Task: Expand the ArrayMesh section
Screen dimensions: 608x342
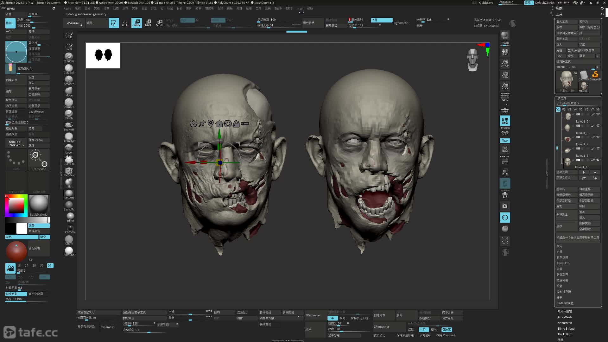Action: (x=565, y=317)
